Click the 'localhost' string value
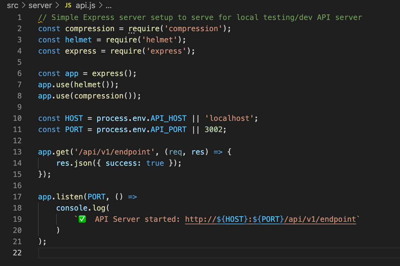The width and height of the screenshot is (400, 266). (229, 118)
